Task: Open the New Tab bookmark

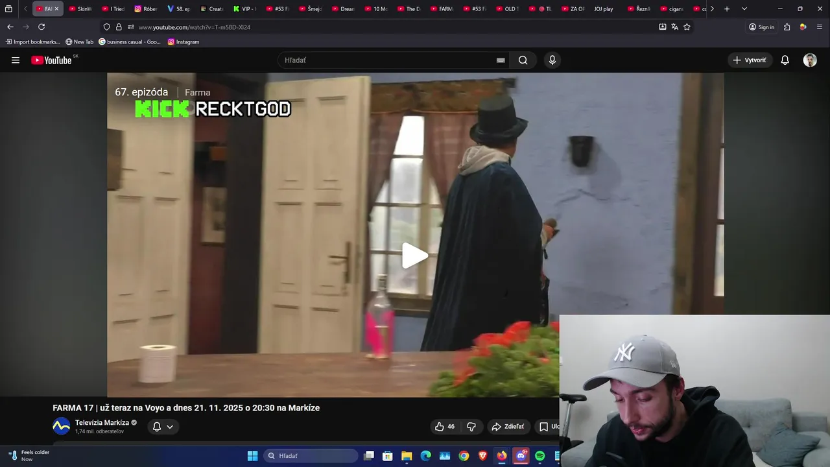Action: (x=79, y=42)
